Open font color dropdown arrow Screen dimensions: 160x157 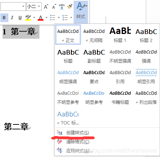pos(46,18)
